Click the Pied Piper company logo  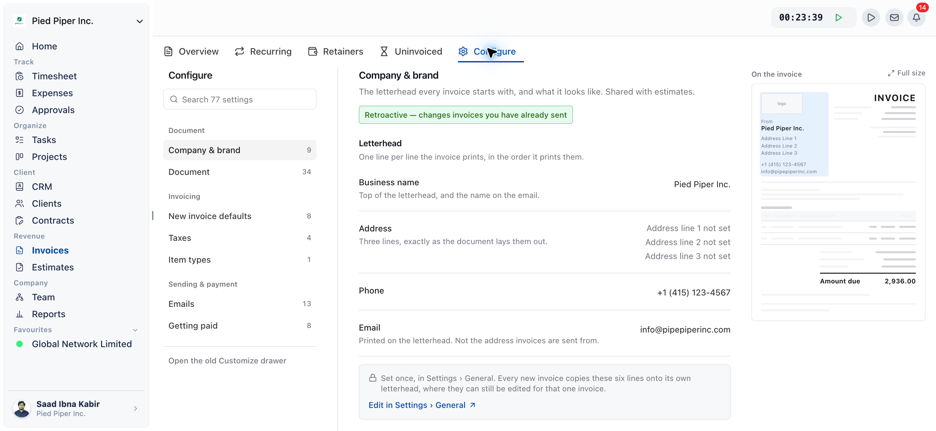pos(19,21)
